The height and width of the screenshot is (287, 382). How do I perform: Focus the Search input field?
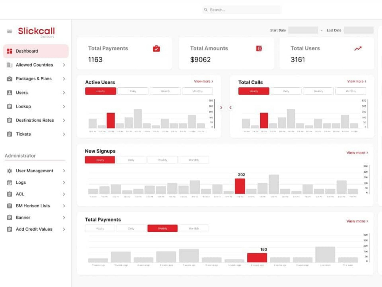(242, 10)
